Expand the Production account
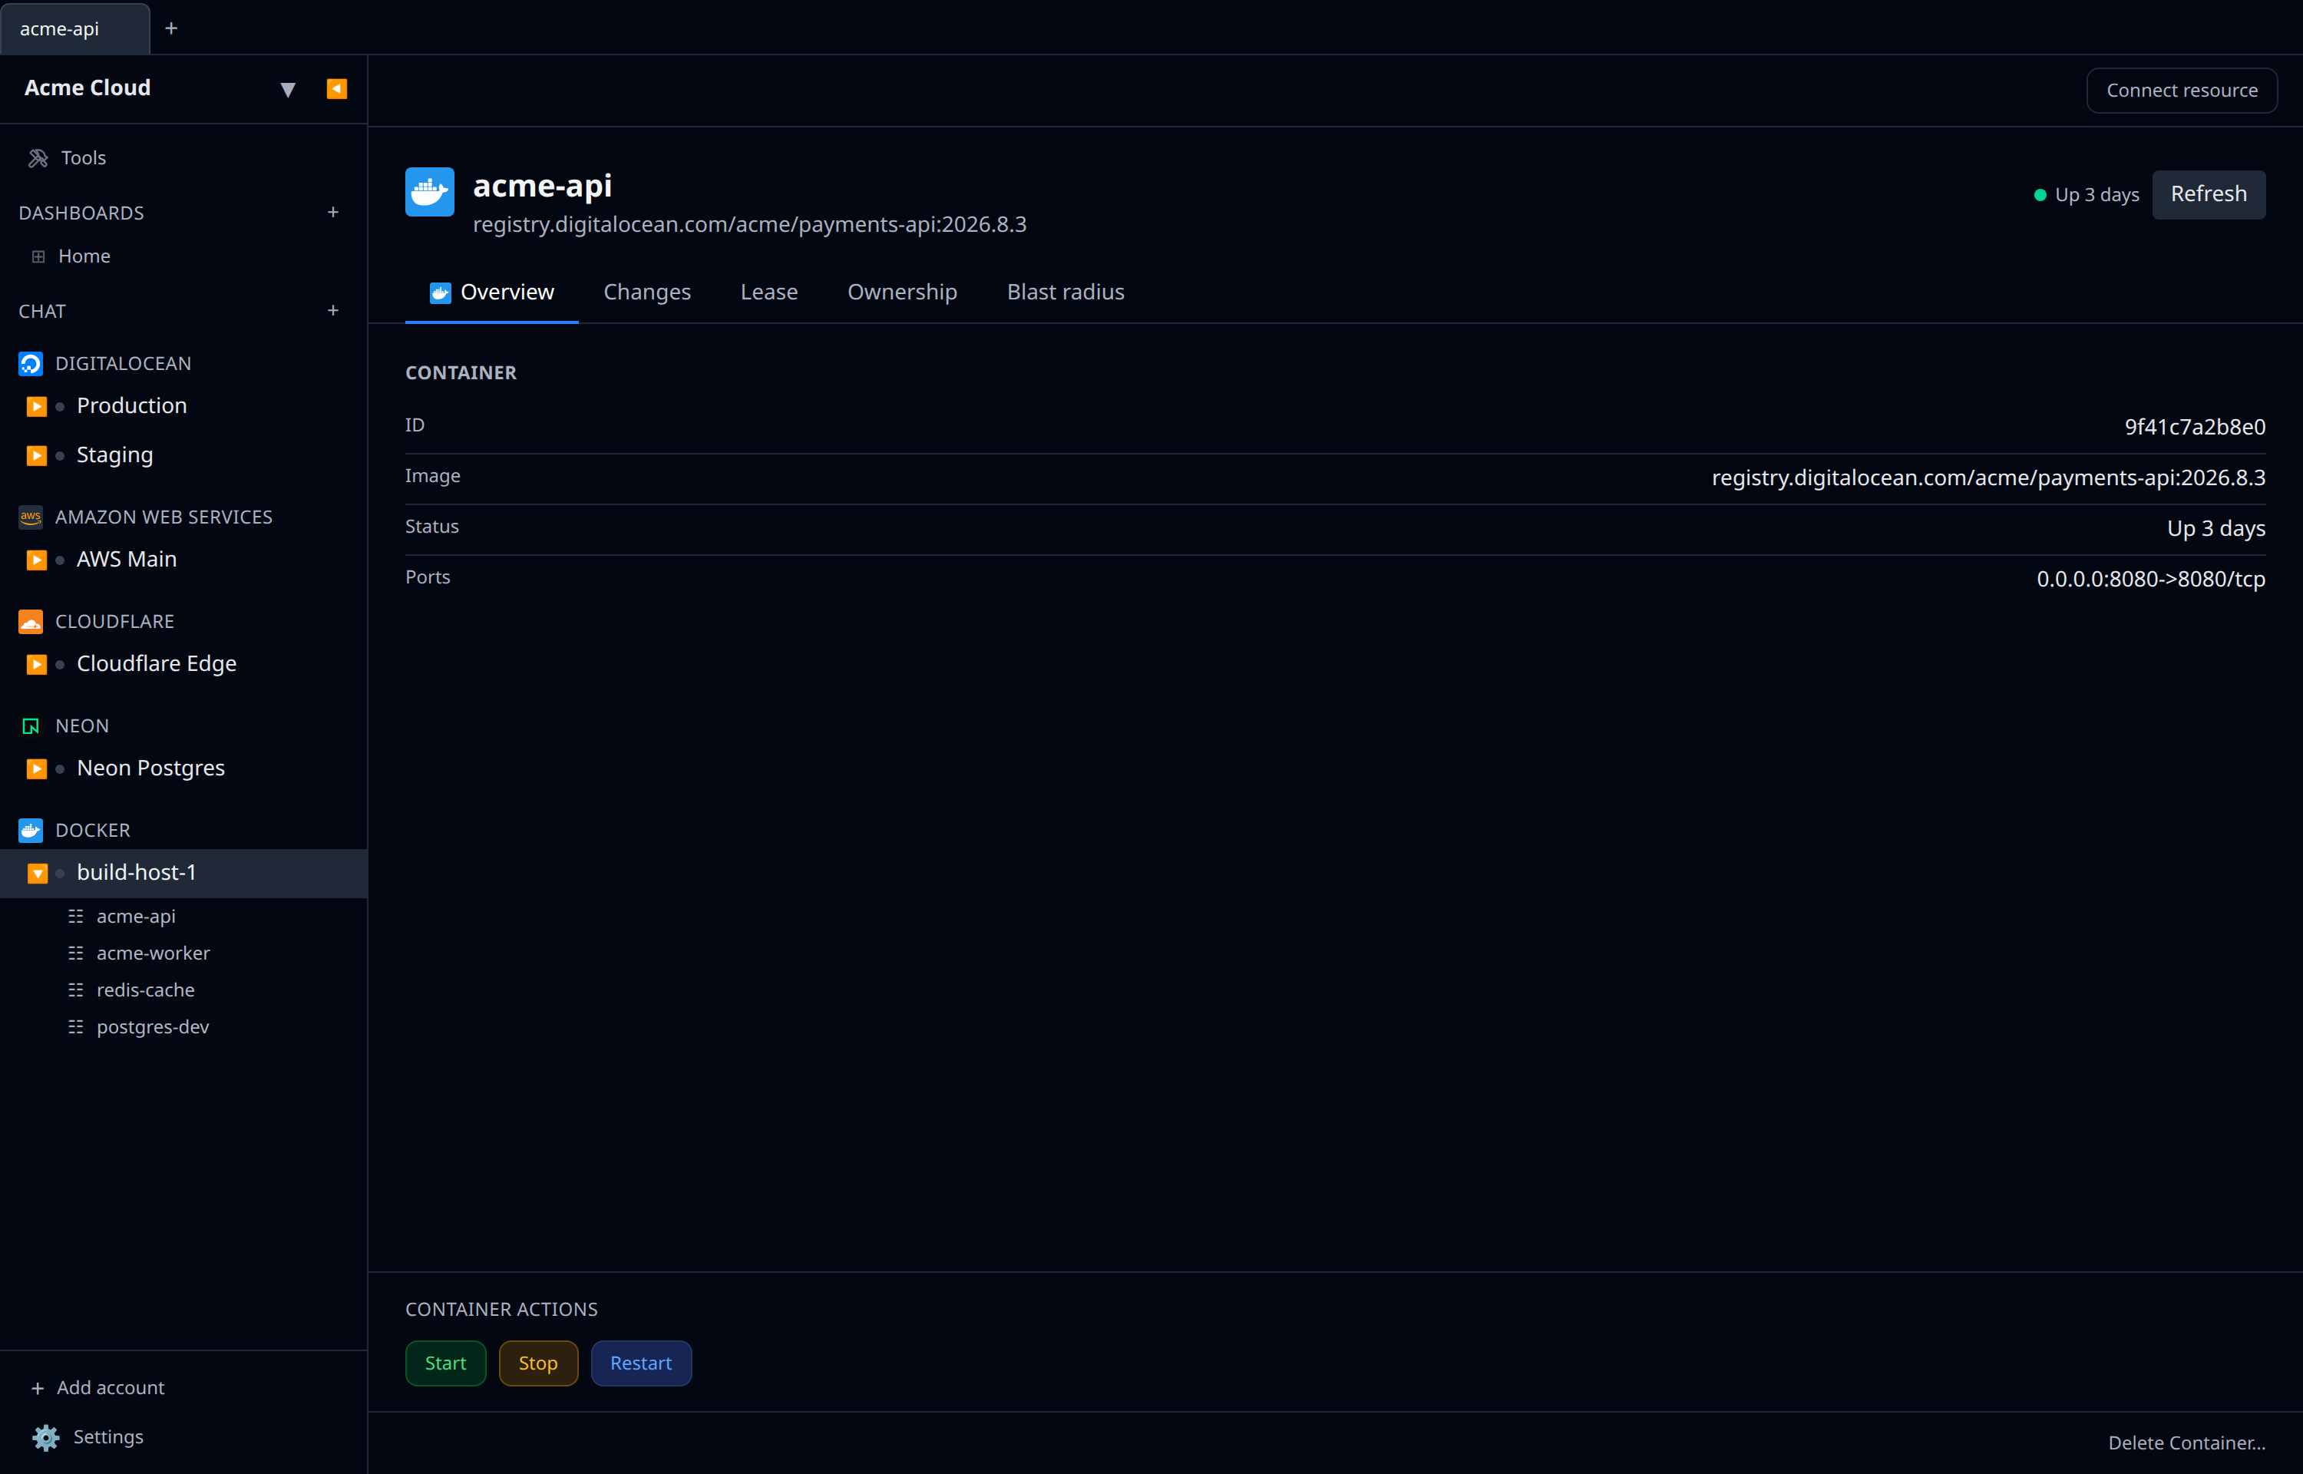2303x1474 pixels. (x=36, y=407)
